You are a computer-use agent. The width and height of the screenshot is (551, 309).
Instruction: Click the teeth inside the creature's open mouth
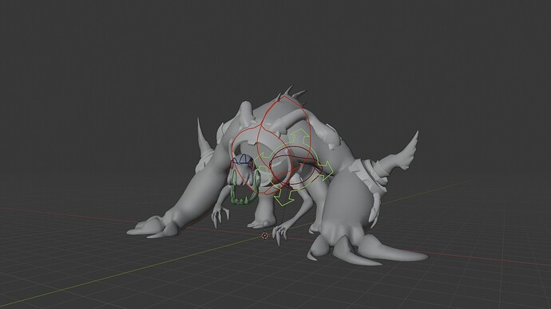coord(245,200)
